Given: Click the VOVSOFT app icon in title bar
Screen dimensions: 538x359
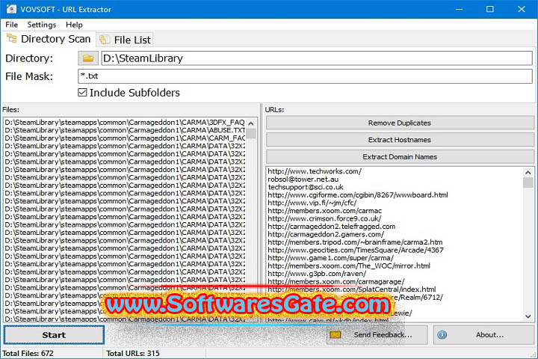Looking at the screenshot, I should coord(11,9).
